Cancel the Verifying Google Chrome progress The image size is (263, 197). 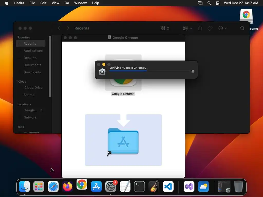click(x=193, y=71)
